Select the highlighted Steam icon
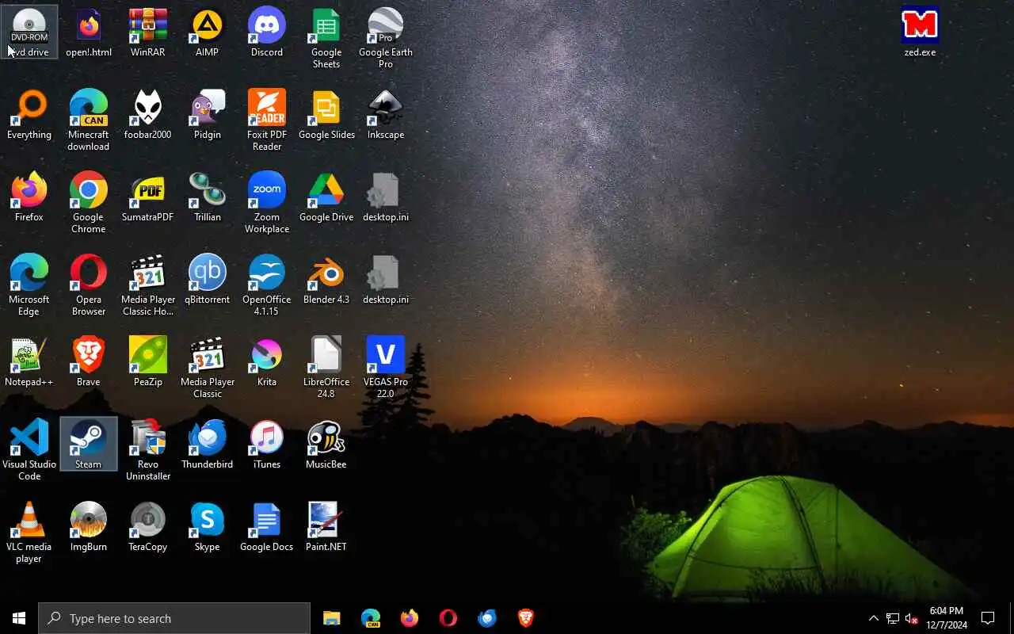Viewport: 1014px width, 634px height. (x=89, y=445)
